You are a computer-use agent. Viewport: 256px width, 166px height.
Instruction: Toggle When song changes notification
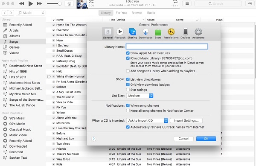(128, 105)
